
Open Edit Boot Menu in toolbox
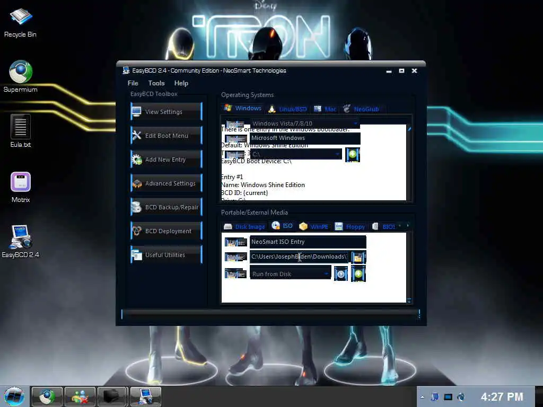tap(167, 135)
